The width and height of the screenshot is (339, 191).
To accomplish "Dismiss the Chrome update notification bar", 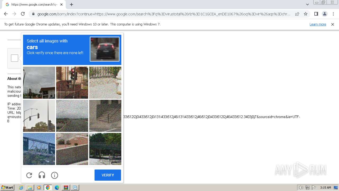I will tap(333, 24).
